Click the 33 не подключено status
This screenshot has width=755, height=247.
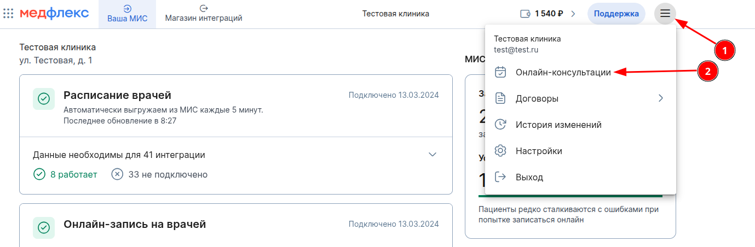(160, 175)
